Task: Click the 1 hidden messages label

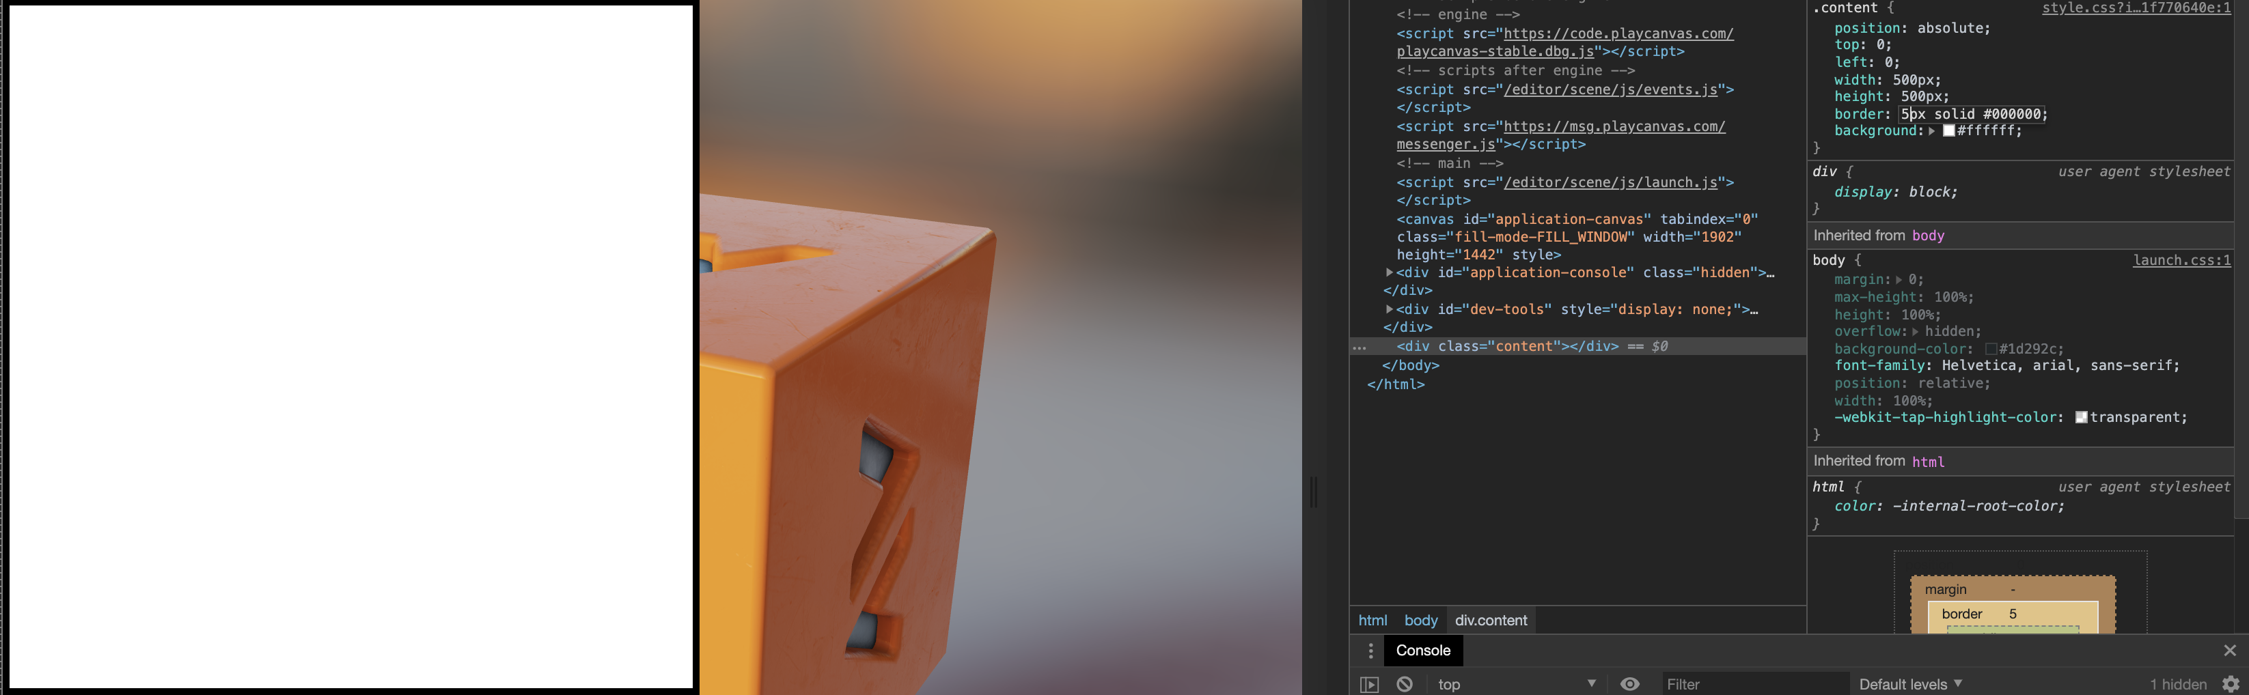Action: click(2178, 685)
